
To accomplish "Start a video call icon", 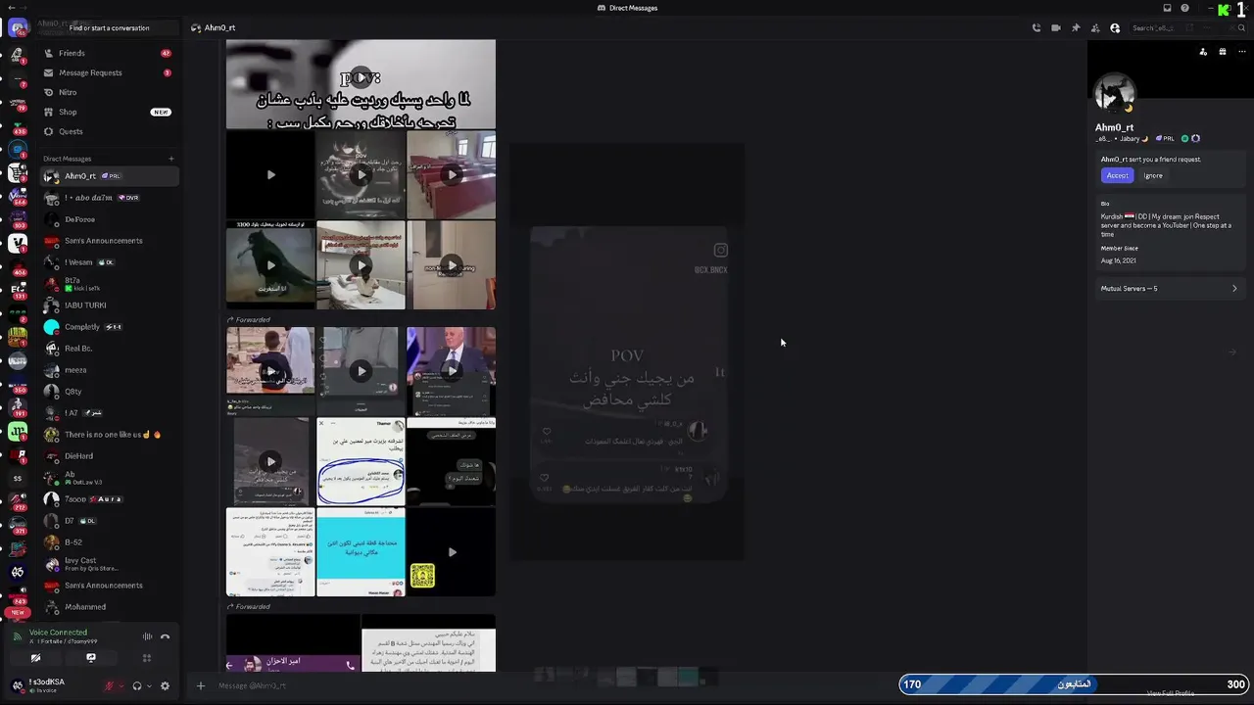I will pos(1056,28).
